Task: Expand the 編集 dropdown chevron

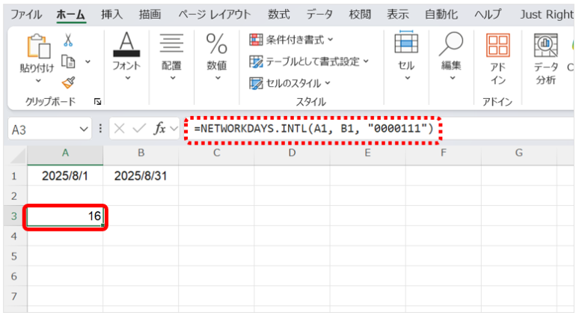Action: point(453,78)
